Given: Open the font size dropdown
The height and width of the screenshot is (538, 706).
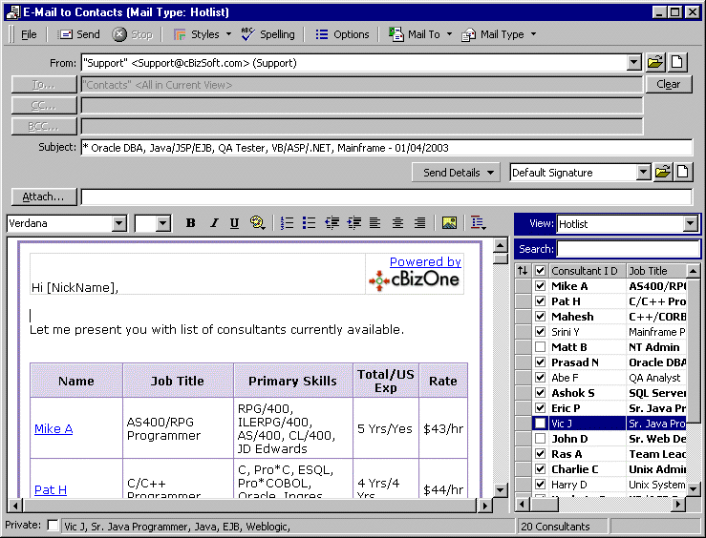Looking at the screenshot, I should pos(163,223).
